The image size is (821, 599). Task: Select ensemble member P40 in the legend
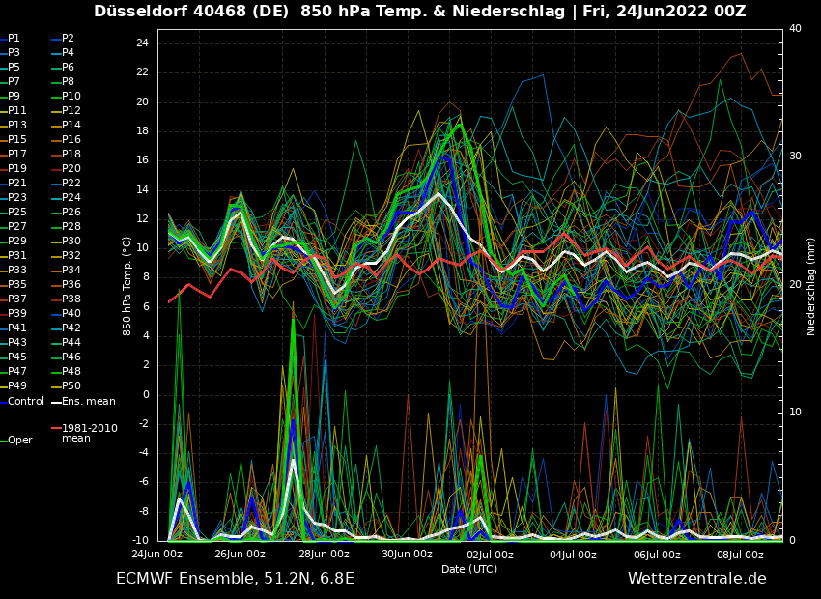point(71,314)
